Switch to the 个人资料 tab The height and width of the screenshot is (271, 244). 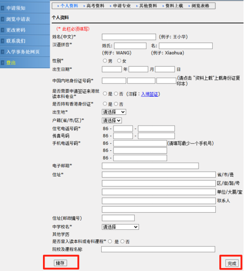[69, 6]
